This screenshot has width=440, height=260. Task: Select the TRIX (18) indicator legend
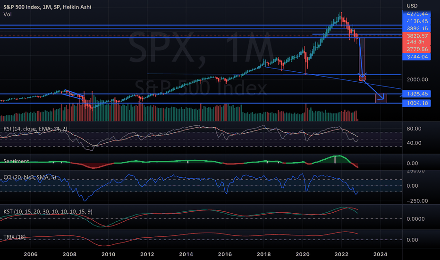point(14,237)
